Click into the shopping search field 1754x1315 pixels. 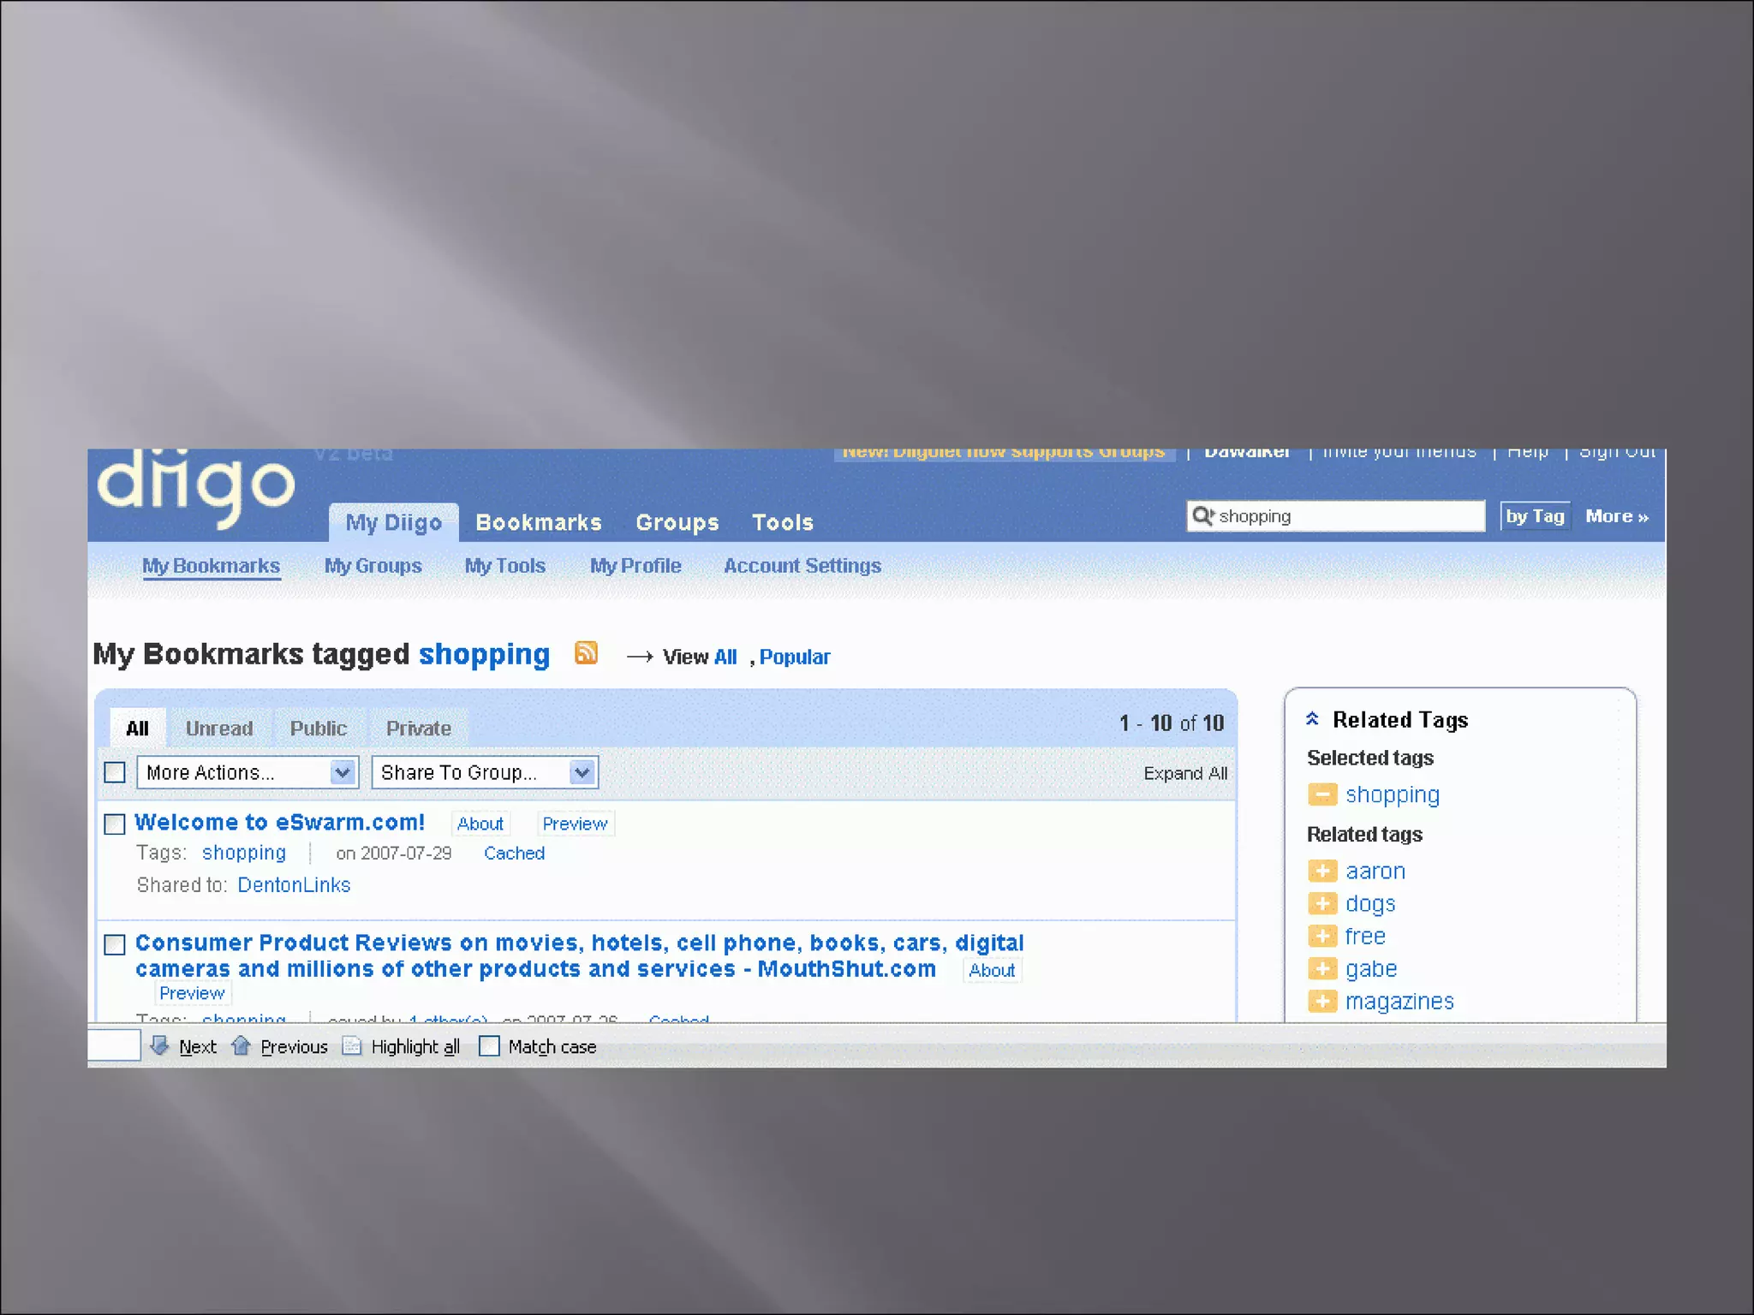click(x=1347, y=516)
